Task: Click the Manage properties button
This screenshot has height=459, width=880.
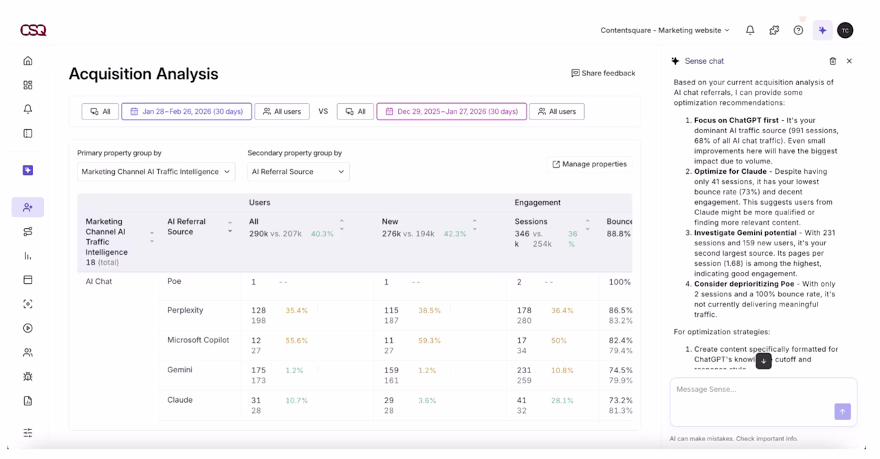Action: click(x=589, y=164)
